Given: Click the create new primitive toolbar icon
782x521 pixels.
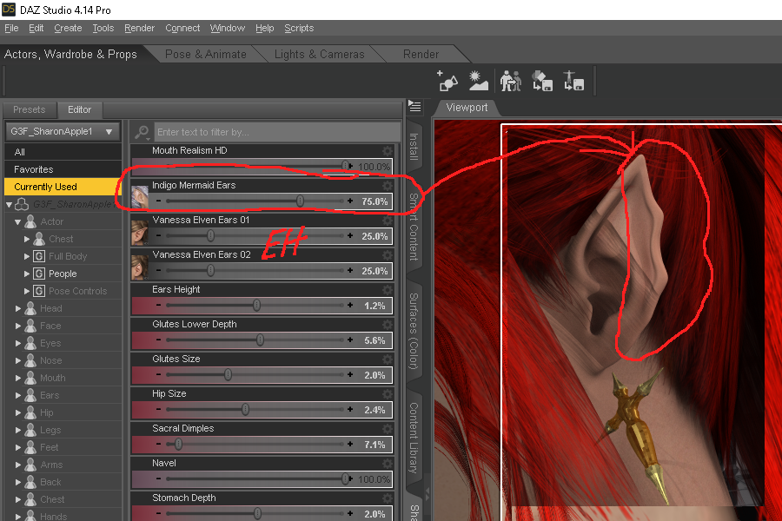Looking at the screenshot, I should click(447, 81).
